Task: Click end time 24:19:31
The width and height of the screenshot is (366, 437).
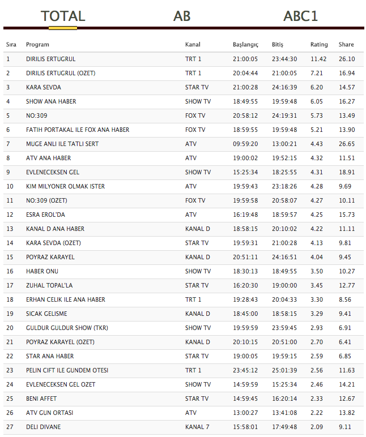Action: click(284, 115)
